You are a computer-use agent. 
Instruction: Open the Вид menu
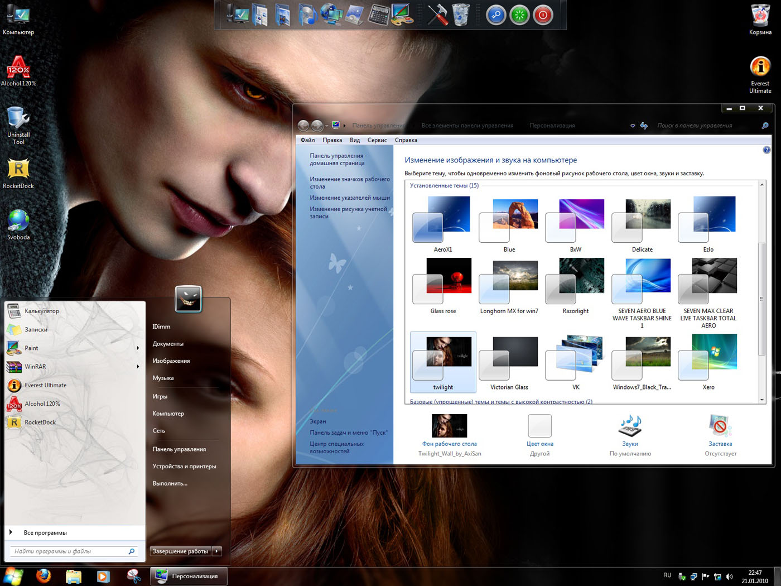pyautogui.click(x=355, y=140)
